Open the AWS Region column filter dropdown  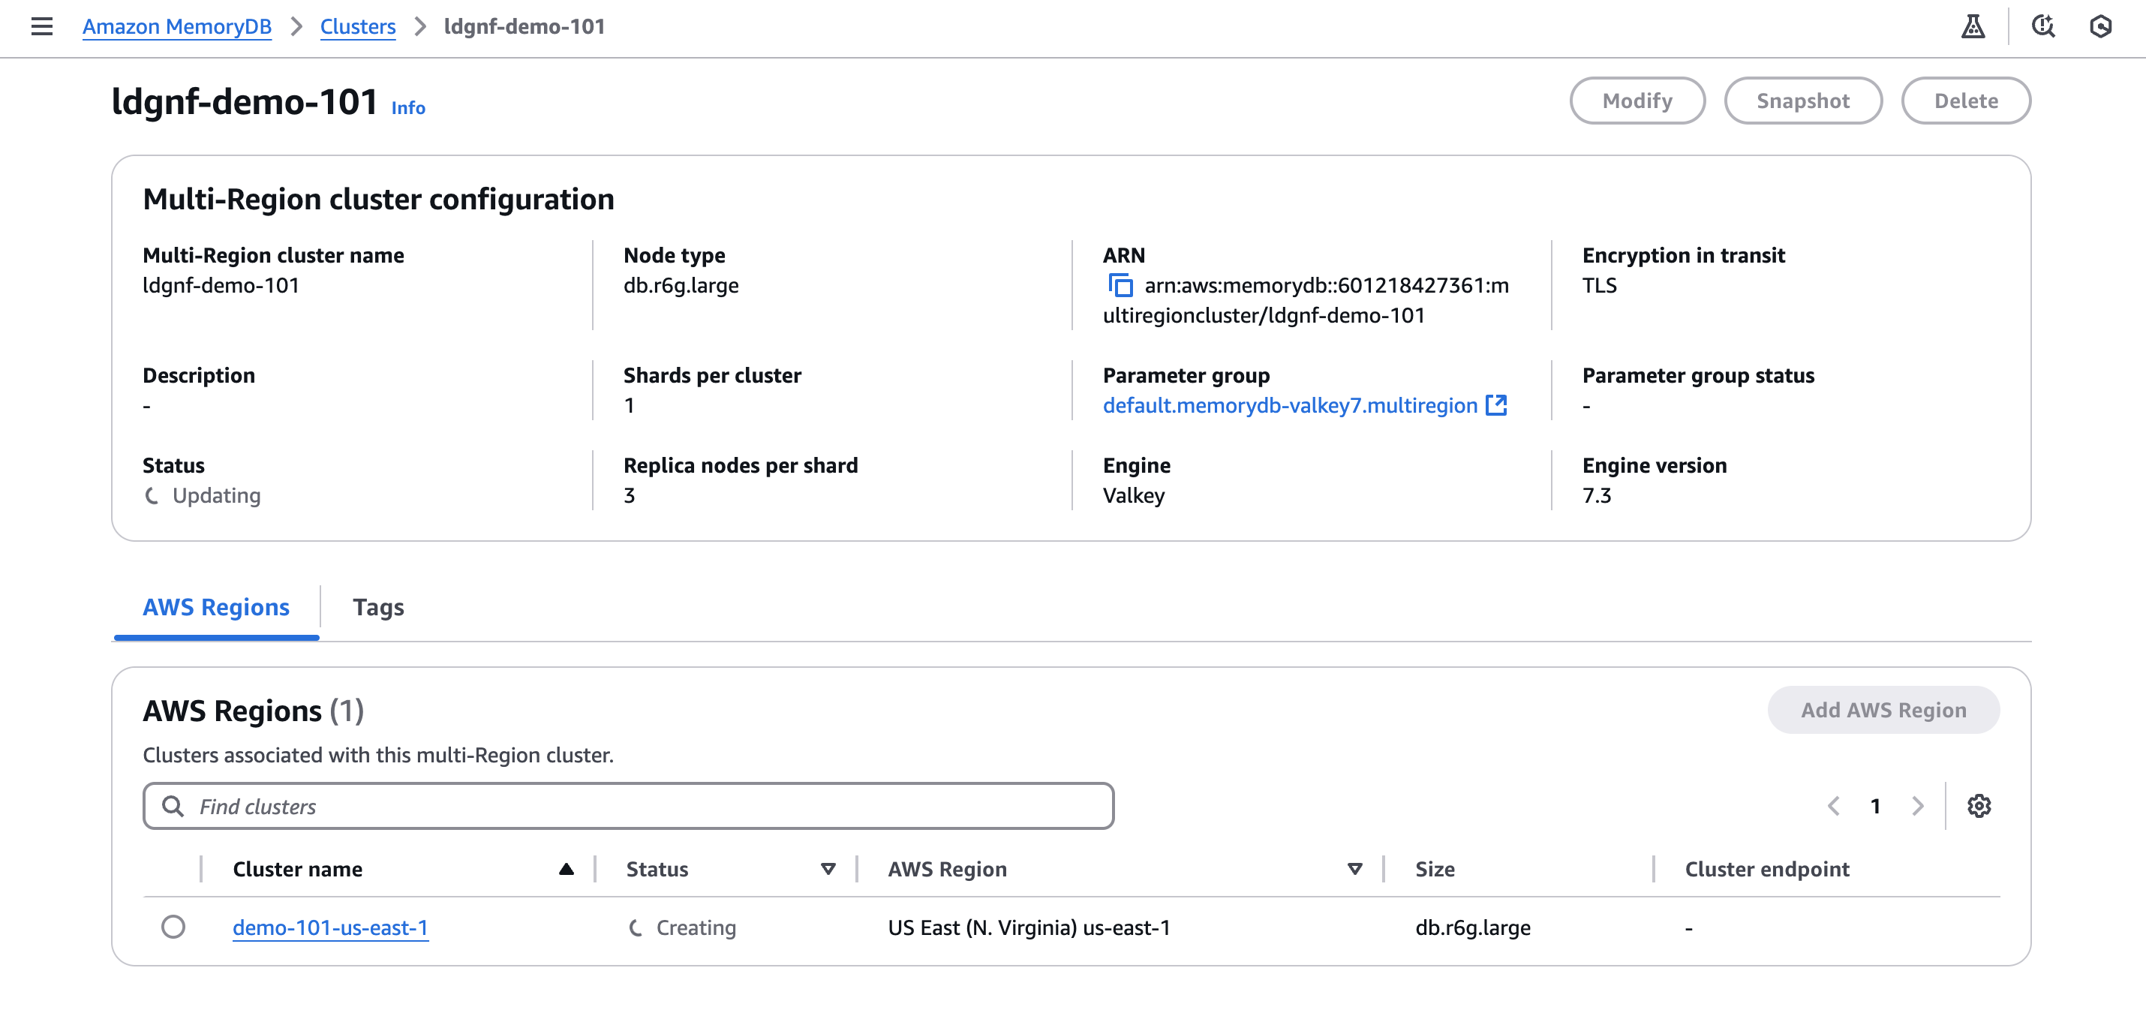pos(1354,868)
